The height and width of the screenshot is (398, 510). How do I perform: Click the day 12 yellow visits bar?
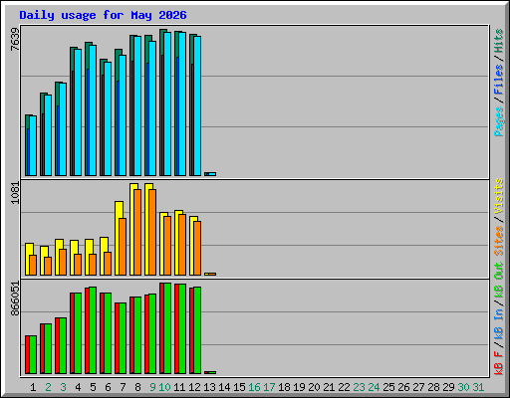(192, 246)
